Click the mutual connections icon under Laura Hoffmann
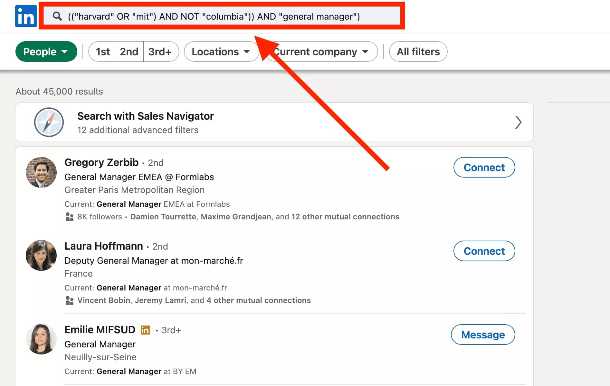Image resolution: width=610 pixels, height=386 pixels. coord(69,300)
